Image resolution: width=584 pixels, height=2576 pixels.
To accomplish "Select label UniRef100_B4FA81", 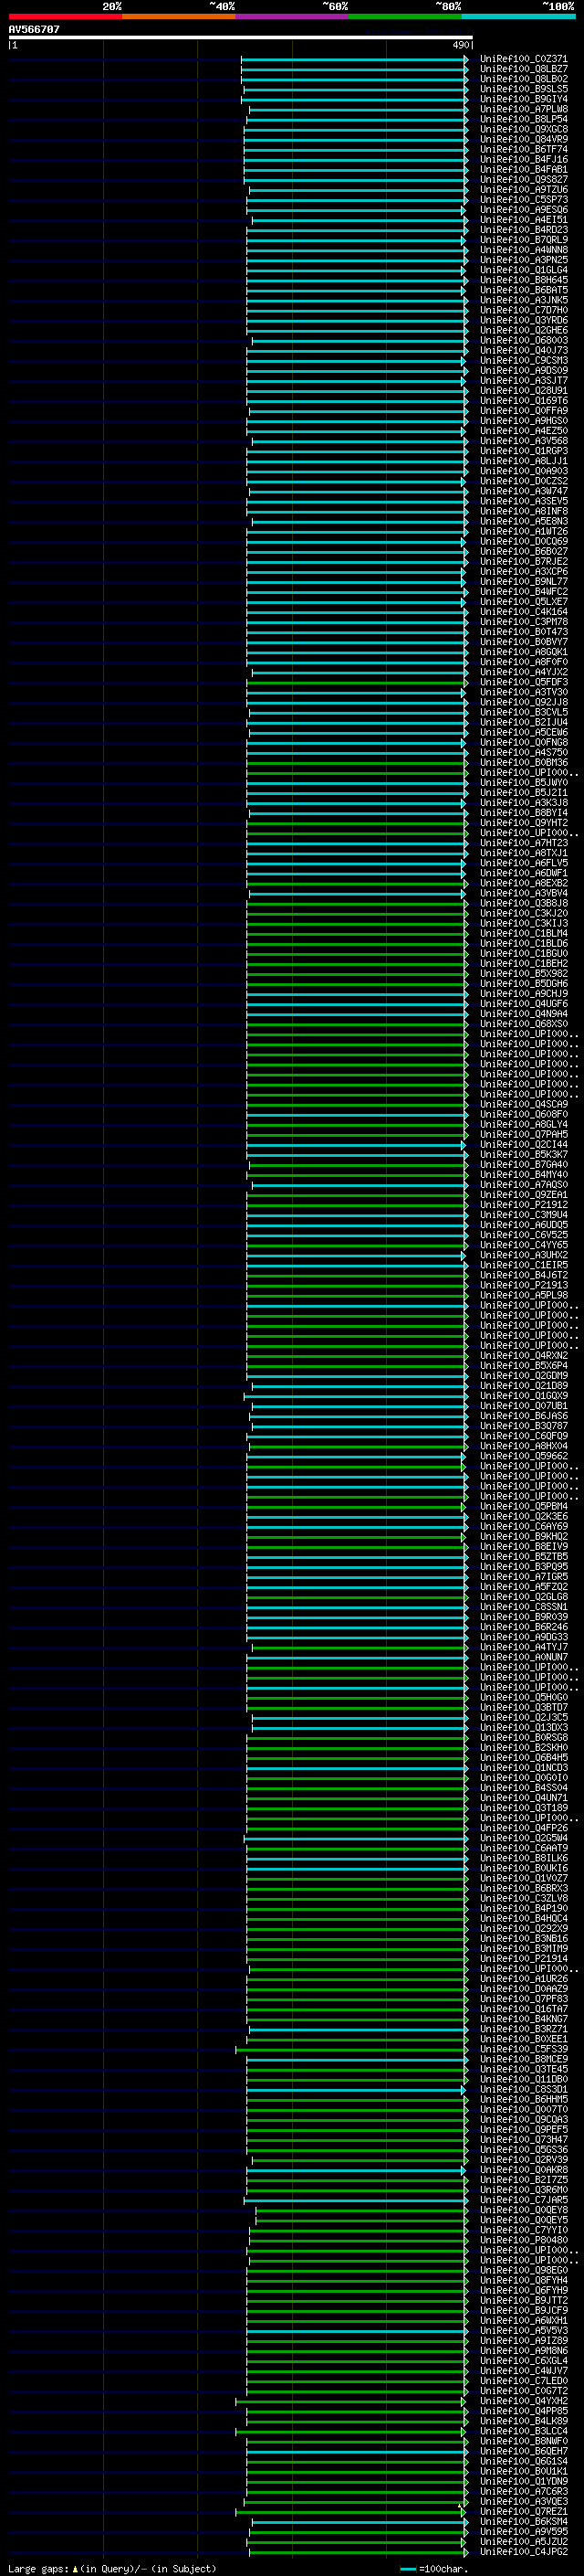I will tap(523, 169).
